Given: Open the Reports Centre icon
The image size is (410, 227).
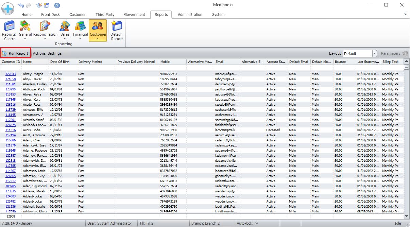Looking at the screenshot, I should click(9, 31).
